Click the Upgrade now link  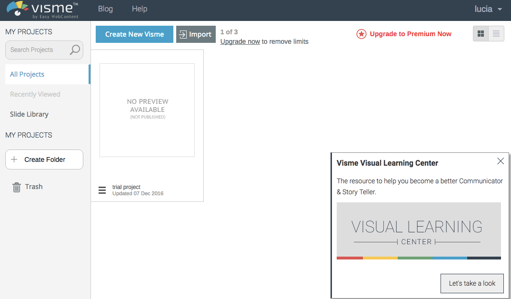click(x=240, y=41)
